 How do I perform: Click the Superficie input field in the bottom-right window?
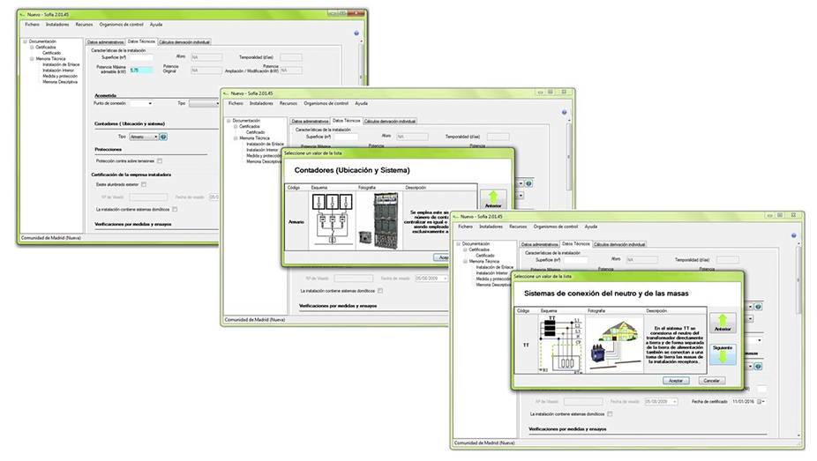[574, 260]
